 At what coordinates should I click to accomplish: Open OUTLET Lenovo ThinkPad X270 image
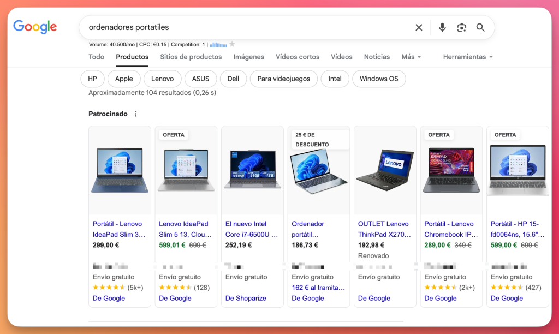pos(385,170)
